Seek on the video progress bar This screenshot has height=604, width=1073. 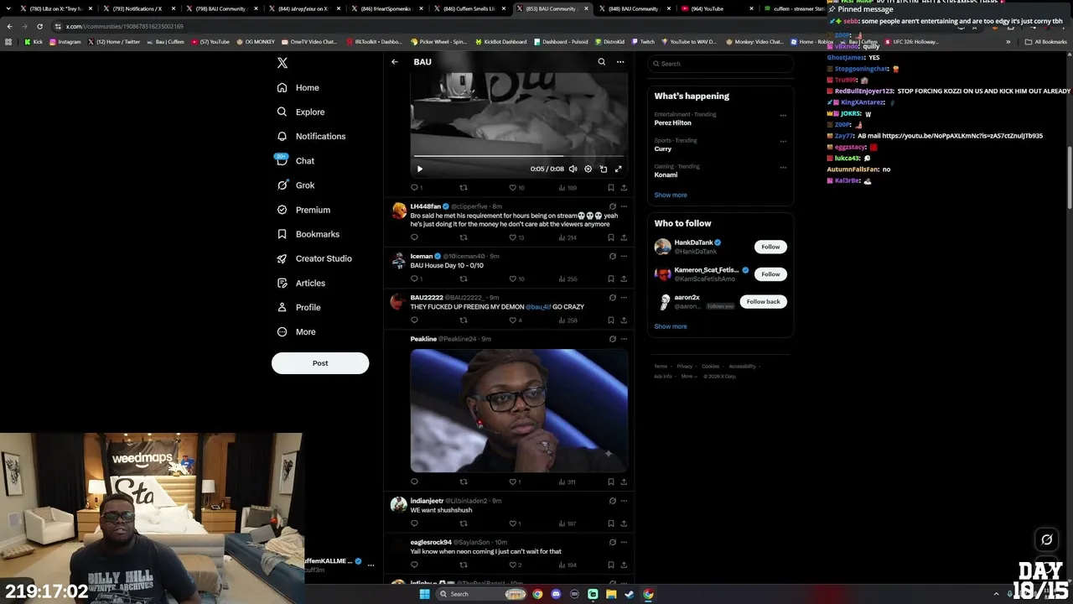point(519,156)
